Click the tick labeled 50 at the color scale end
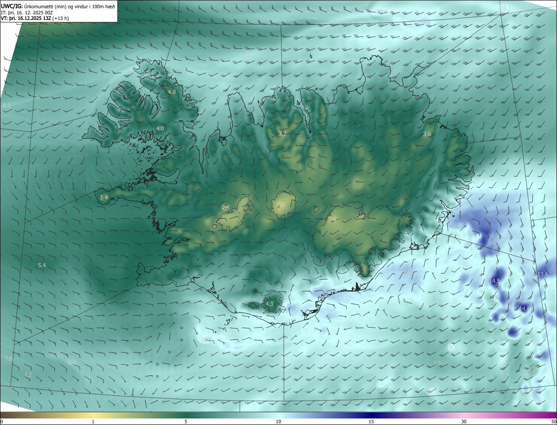 point(553,422)
